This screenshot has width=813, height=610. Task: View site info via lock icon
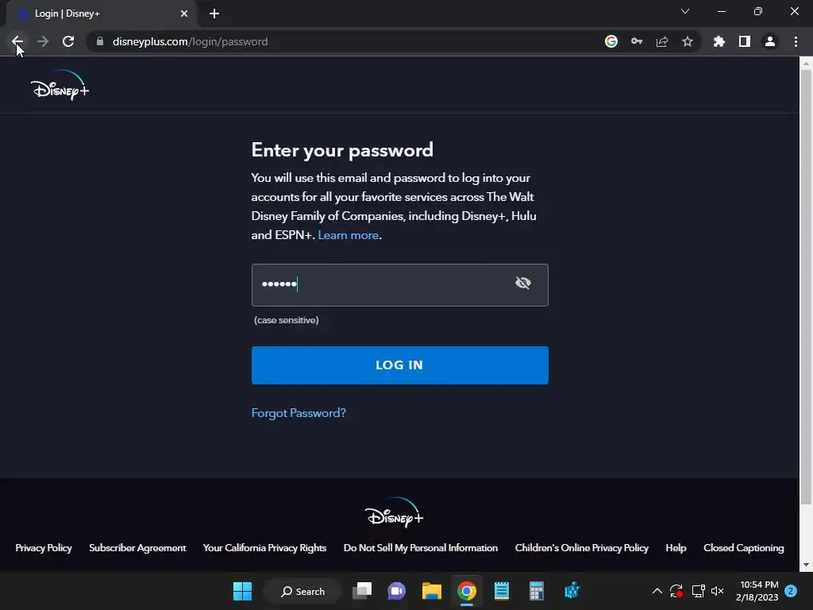click(100, 41)
